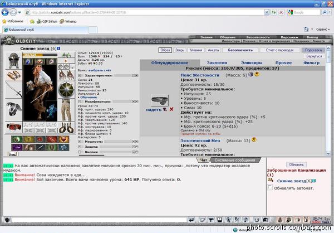334x233 pixels.
Task: Enable the Обновлять автомат. checkbox
Action: click(x=270, y=187)
